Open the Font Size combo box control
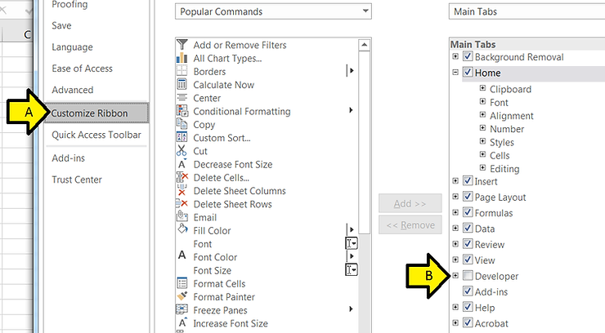The height and width of the screenshot is (333, 605). pos(351,270)
